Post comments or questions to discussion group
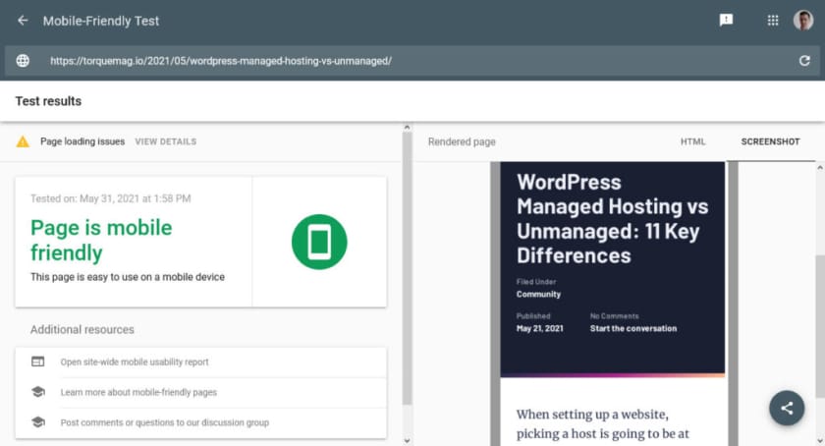The width and height of the screenshot is (825, 446). [x=165, y=422]
